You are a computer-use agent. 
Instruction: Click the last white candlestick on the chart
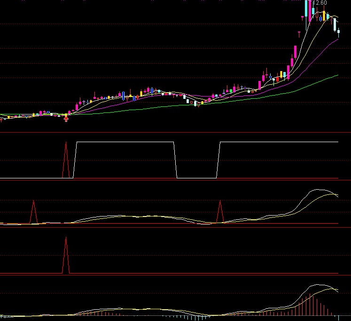339,32
